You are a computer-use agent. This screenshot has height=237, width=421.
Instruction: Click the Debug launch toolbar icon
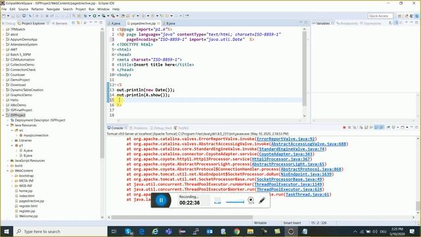click(86, 16)
